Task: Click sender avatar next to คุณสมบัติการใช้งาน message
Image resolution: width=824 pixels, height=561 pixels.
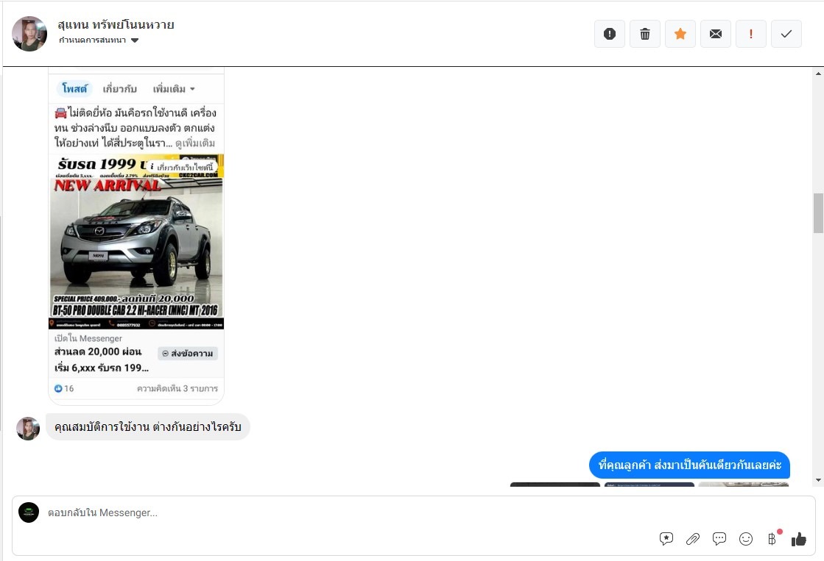Action: [28, 429]
